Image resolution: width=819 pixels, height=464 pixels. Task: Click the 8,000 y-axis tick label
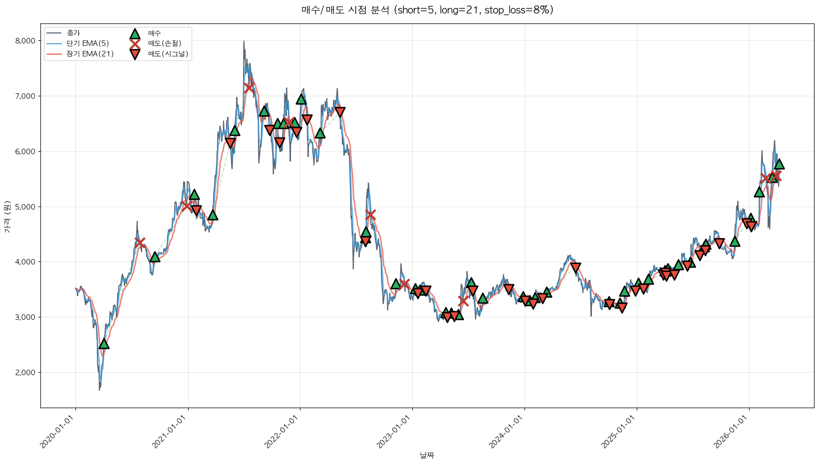click(25, 41)
